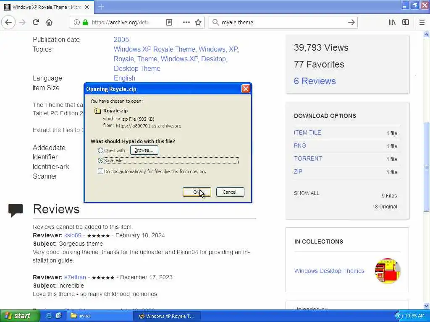Switch to Windows XP Royale taskbar item

click(x=167, y=316)
